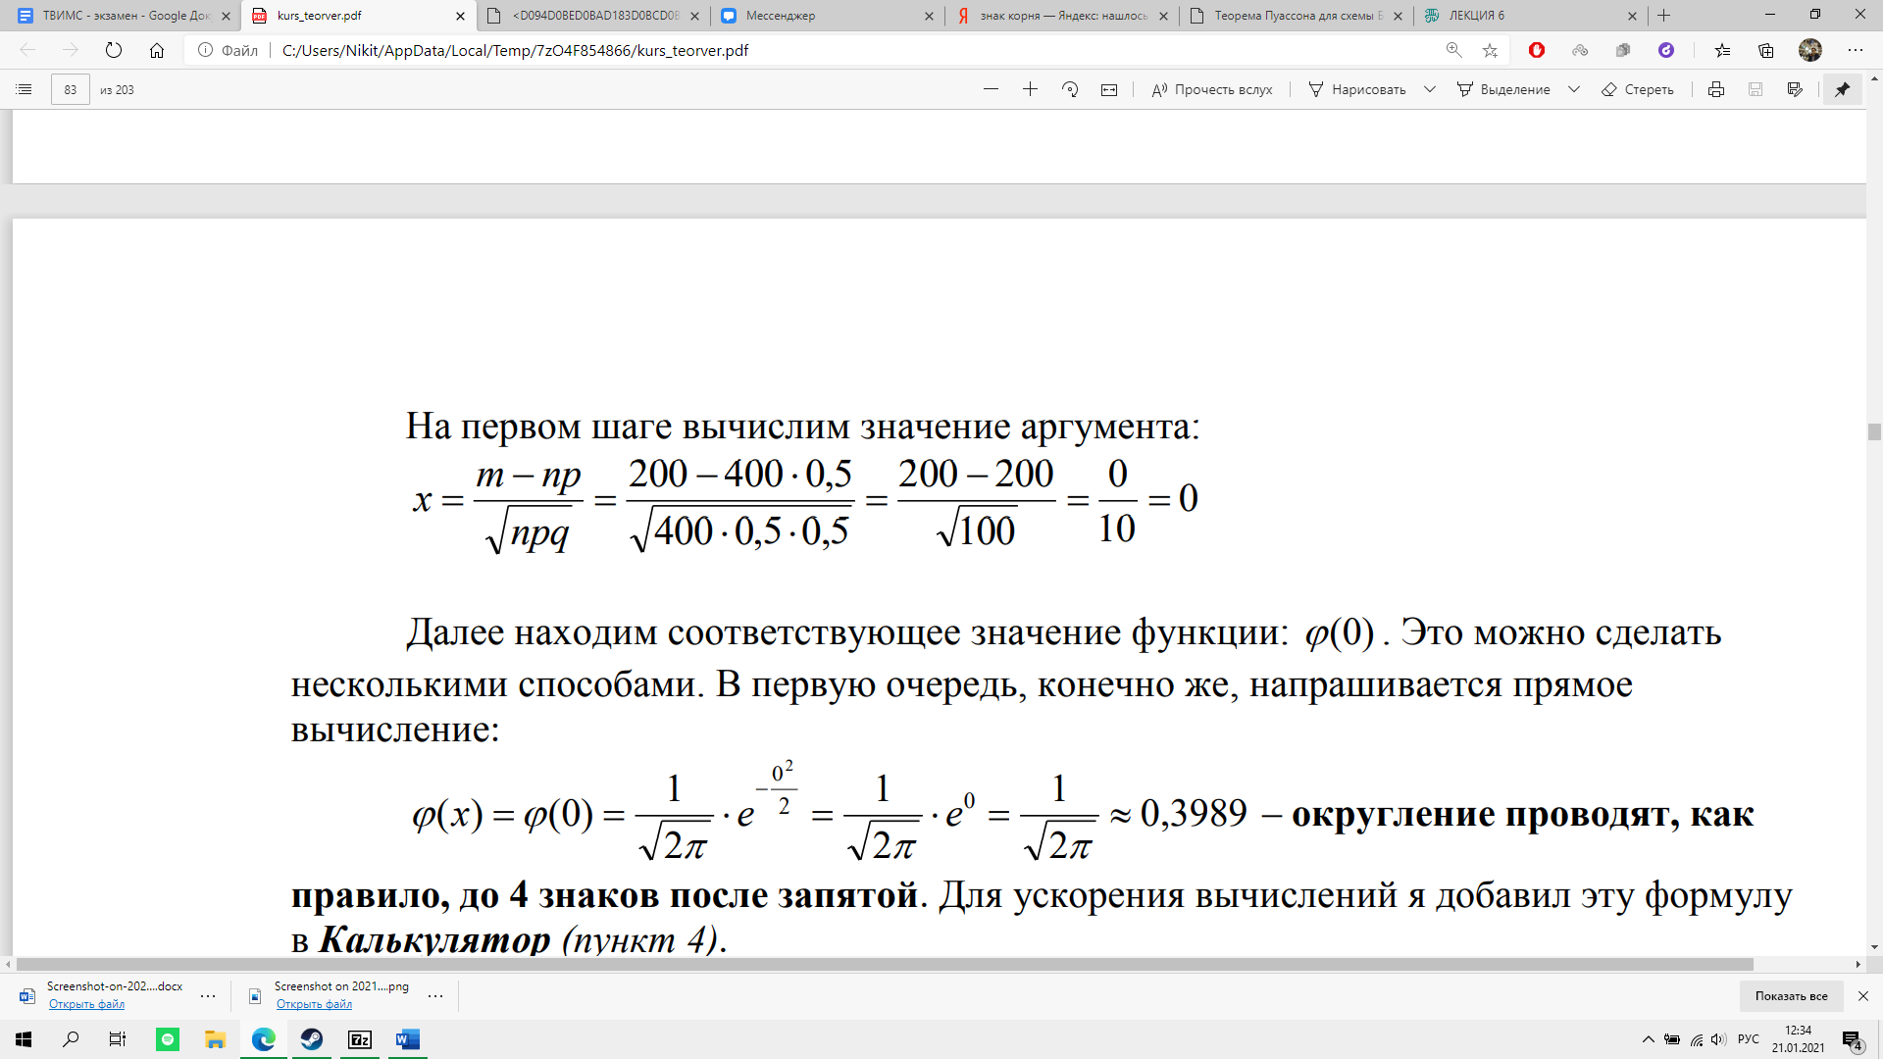Open the red Opera extension icon

(1537, 50)
